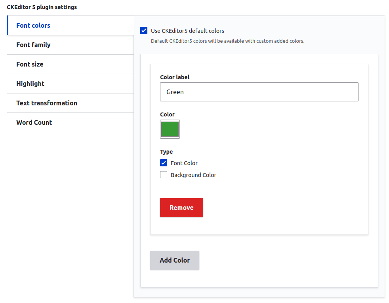Viewport: 389px width, 303px height.
Task: Open the Word Count tab
Action: pyautogui.click(x=34, y=122)
